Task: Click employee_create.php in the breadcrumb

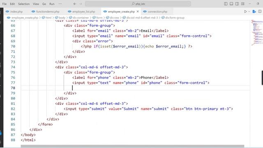Action: pos(25,18)
